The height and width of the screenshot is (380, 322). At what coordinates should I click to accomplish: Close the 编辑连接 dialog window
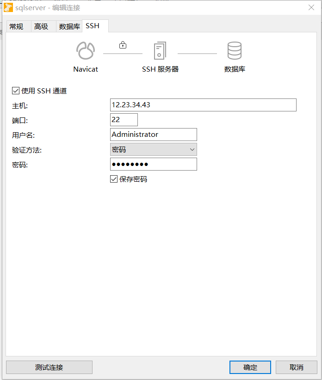point(311,7)
